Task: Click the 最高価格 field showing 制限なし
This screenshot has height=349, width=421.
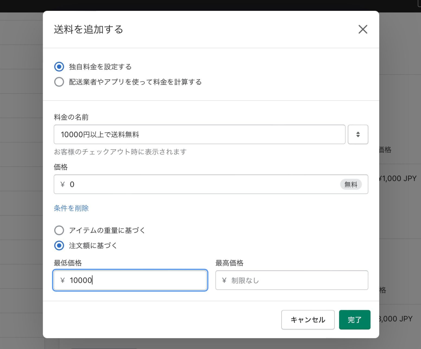Action: tap(292, 280)
